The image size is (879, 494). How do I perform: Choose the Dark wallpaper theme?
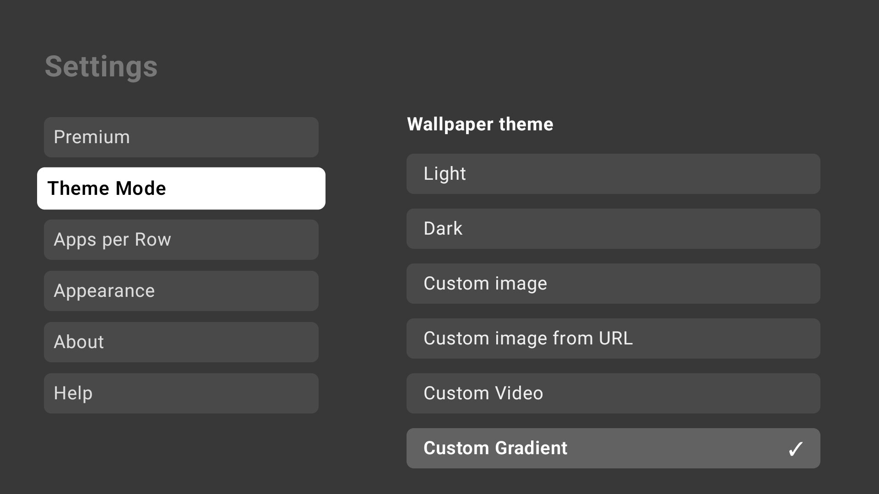(x=613, y=229)
